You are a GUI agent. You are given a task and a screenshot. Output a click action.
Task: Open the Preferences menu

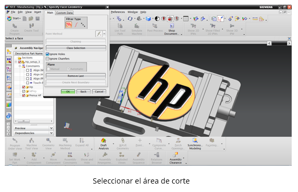coord(118,12)
